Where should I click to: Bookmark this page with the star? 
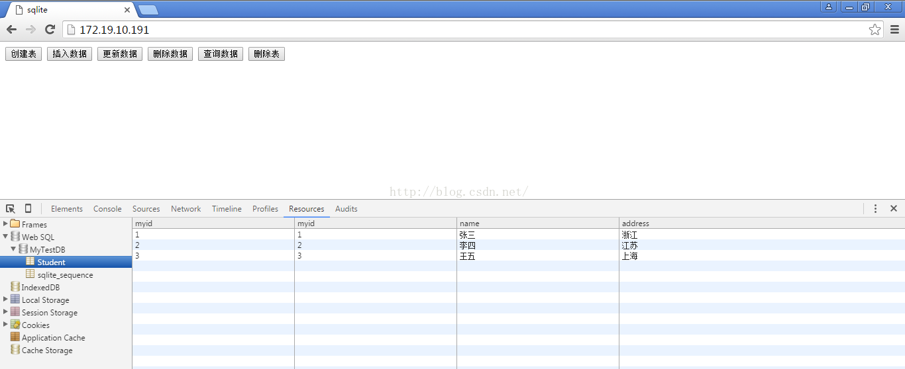[x=875, y=30]
